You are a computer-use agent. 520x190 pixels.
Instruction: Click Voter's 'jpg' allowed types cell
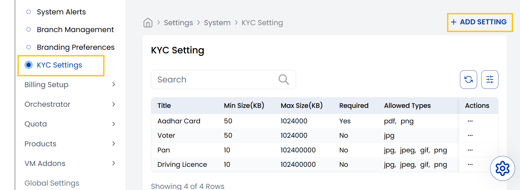coord(389,136)
